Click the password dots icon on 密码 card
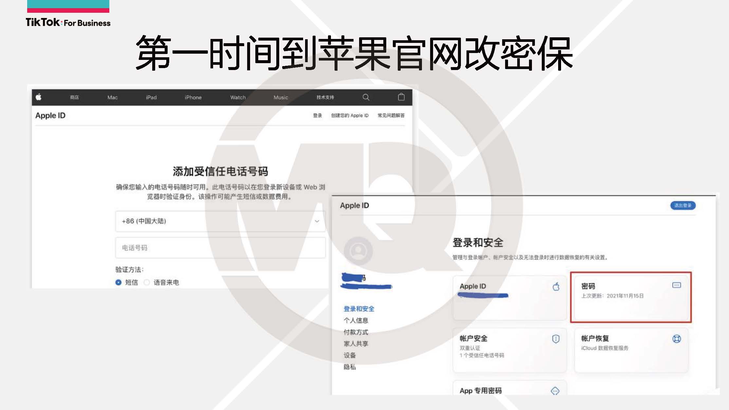The height and width of the screenshot is (410, 729). click(676, 285)
